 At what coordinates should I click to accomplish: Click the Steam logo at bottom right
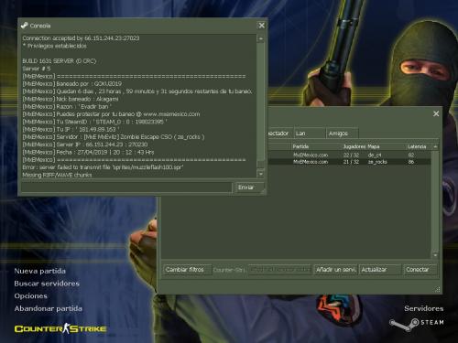(x=417, y=324)
